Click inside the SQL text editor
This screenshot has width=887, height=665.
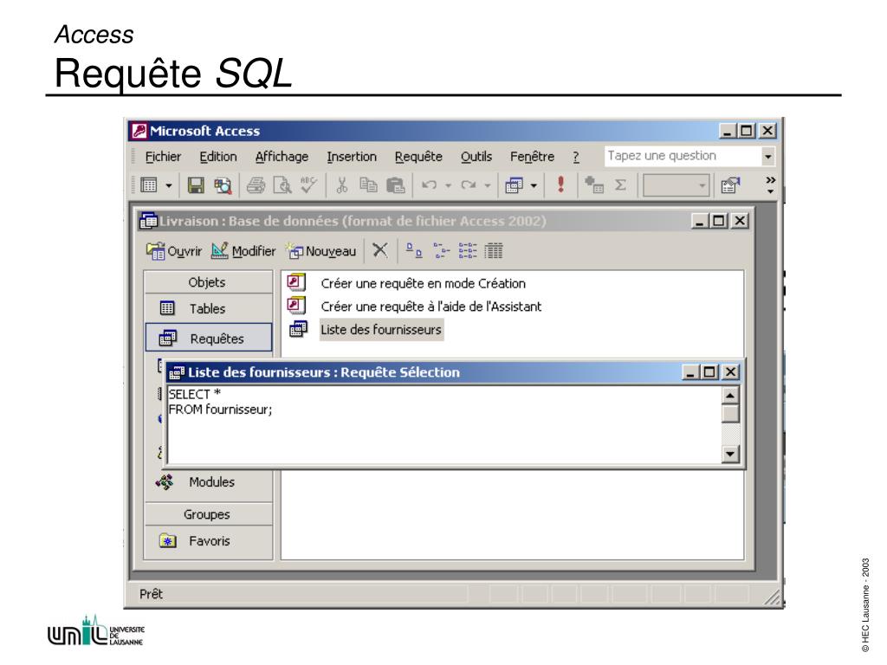[444, 424]
